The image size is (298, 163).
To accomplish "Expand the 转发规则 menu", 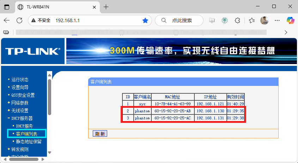I will point(20,149).
